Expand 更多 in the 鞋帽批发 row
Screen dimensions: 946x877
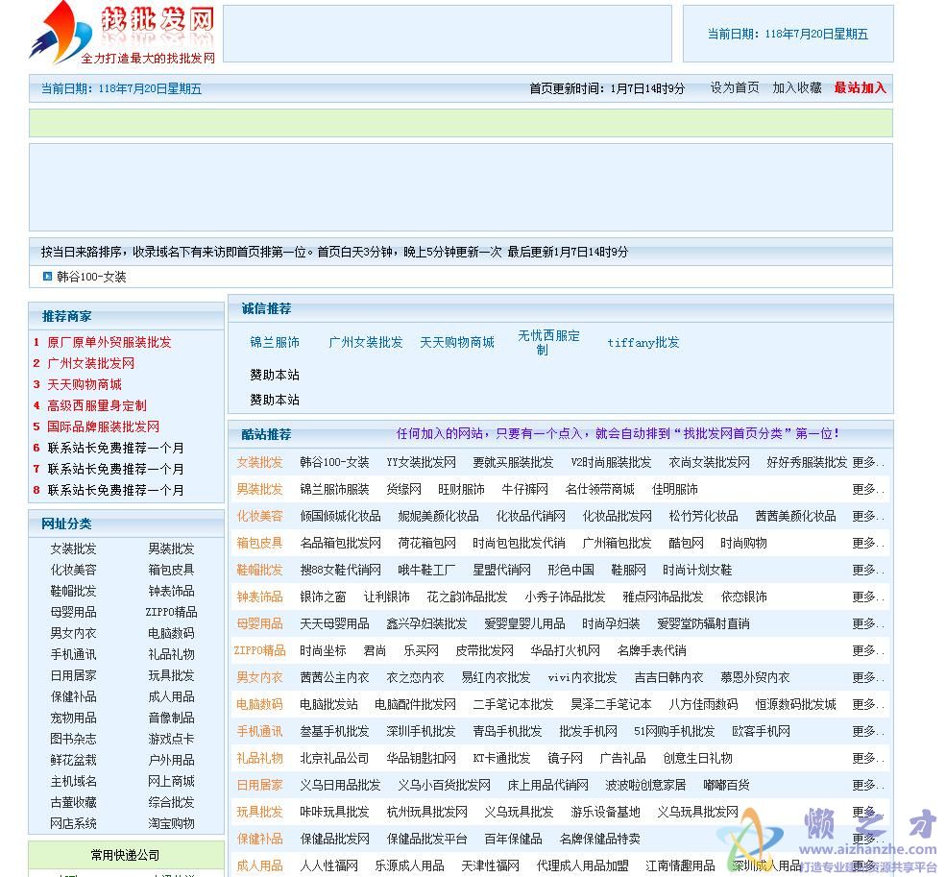(868, 570)
